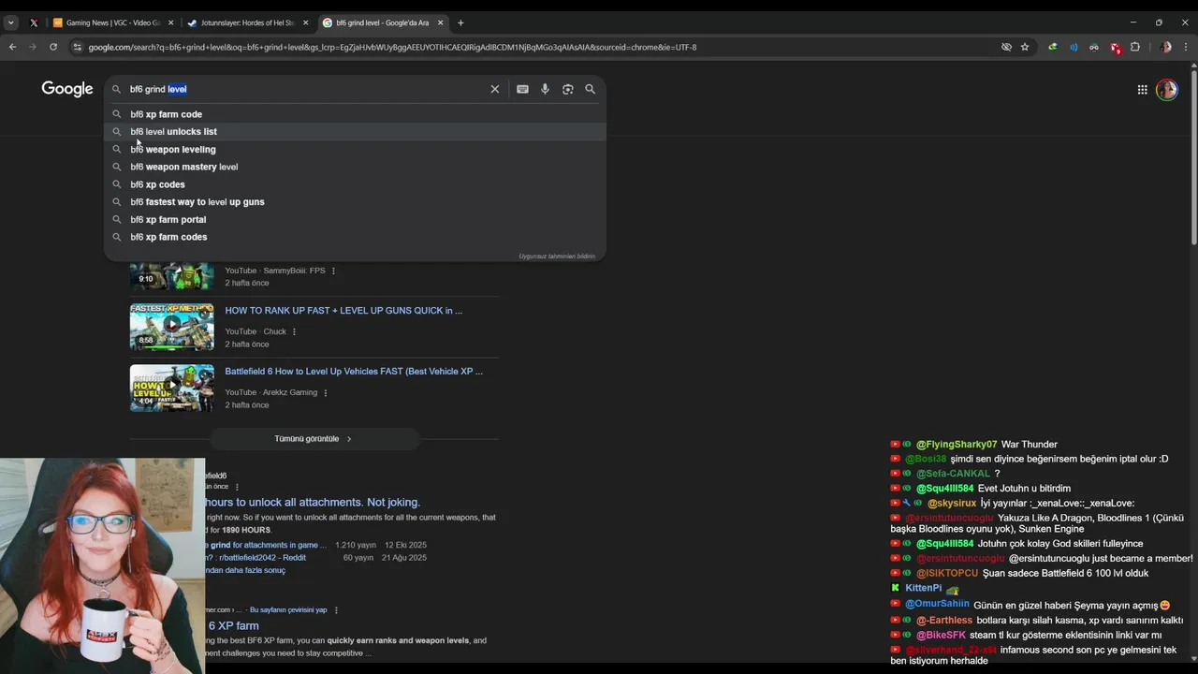The image size is (1198, 674).
Task: Click the crossed-eye tracking protection icon
Action: (1006, 47)
